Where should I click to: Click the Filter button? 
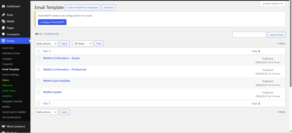(99, 44)
